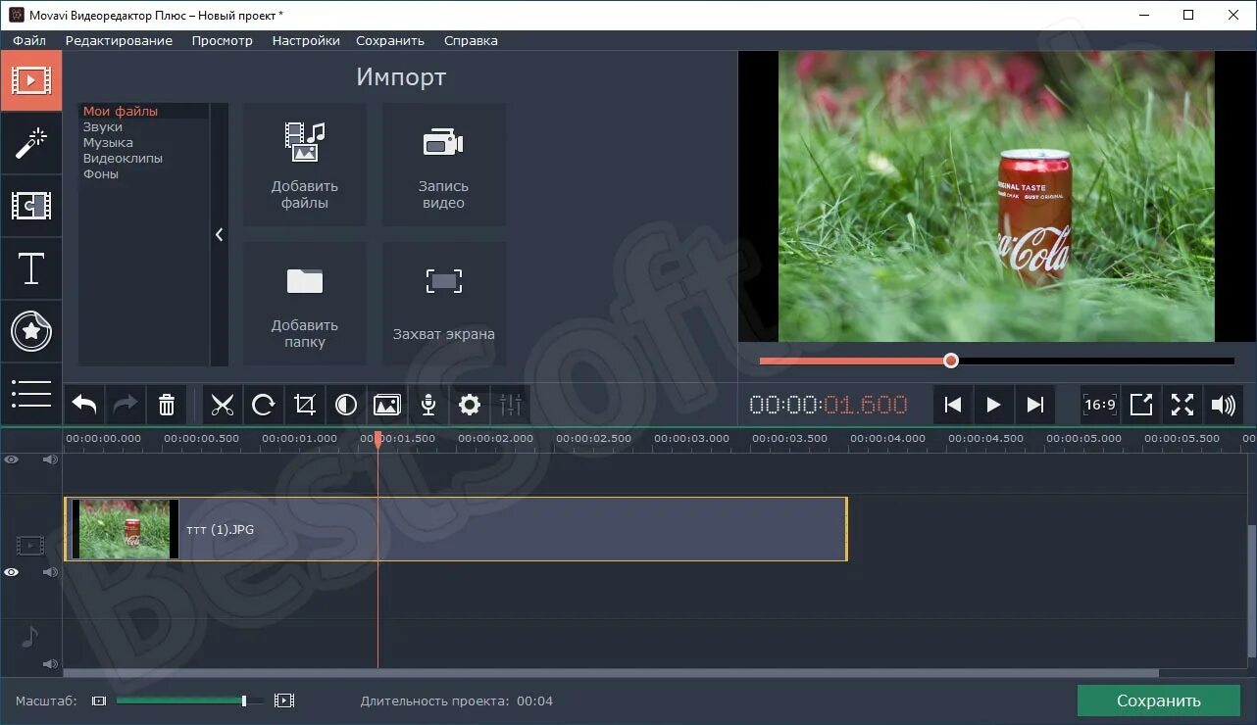Click Добавить папку folder tile
The width and height of the screenshot is (1257, 725).
coord(305,304)
